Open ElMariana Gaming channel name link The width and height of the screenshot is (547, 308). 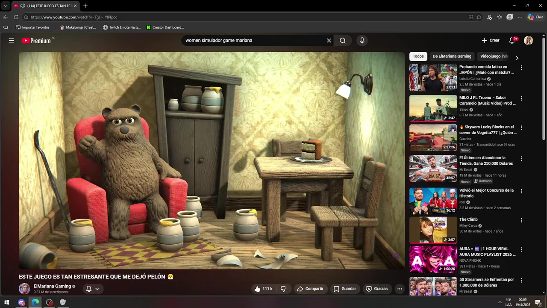tap(52, 286)
